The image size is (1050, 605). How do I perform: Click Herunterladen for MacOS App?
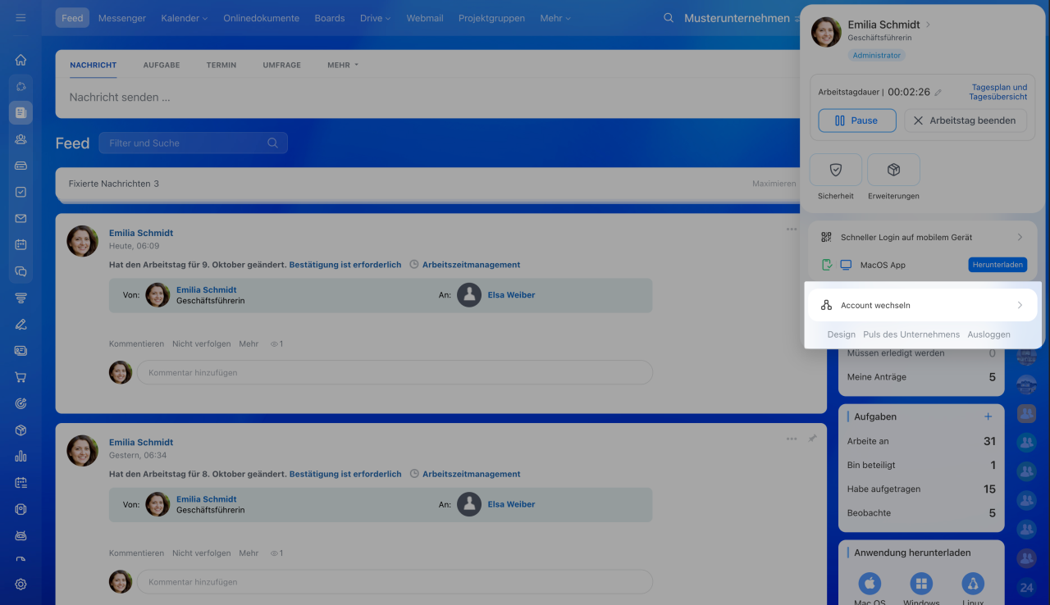pos(997,265)
